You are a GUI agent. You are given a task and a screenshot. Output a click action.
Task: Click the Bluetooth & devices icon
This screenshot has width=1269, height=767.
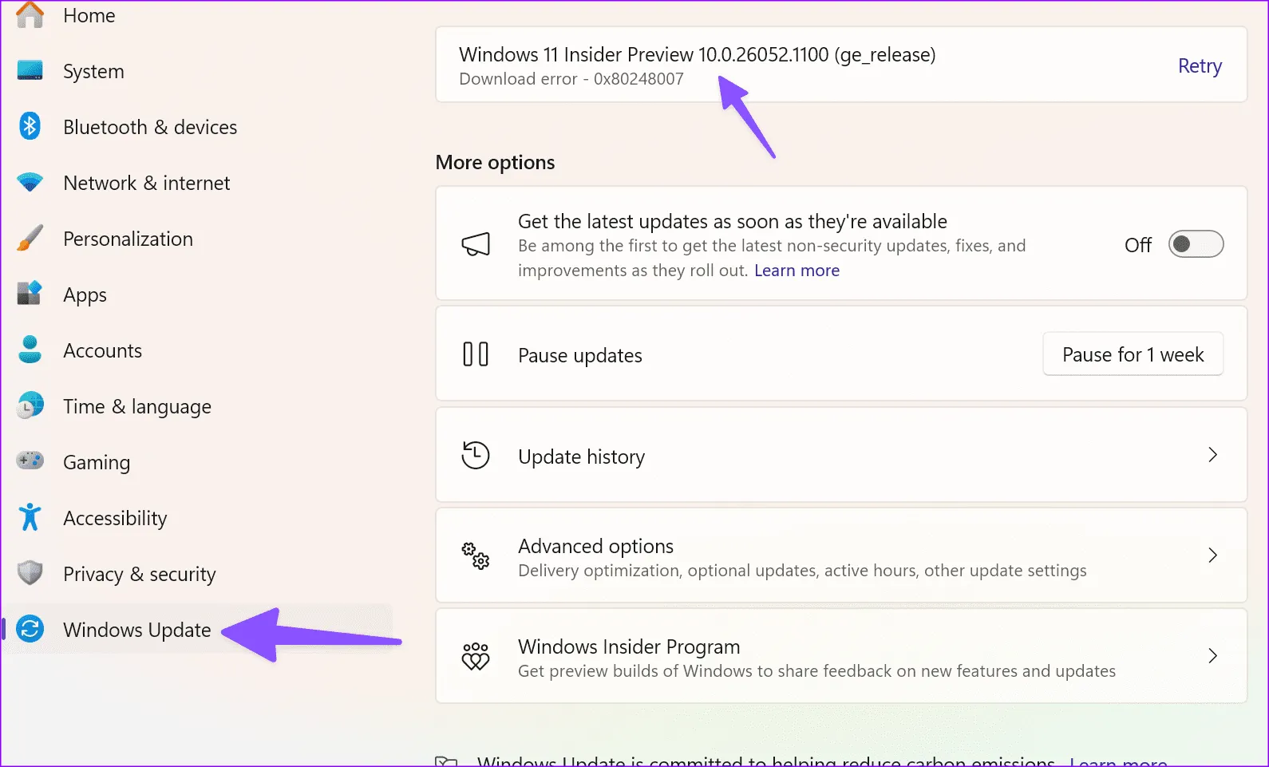(x=30, y=127)
